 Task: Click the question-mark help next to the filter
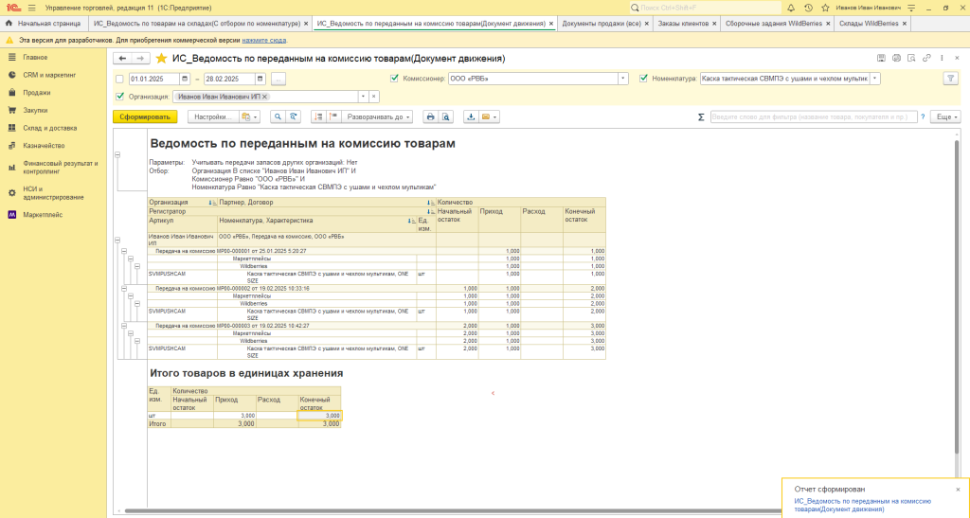(923, 116)
